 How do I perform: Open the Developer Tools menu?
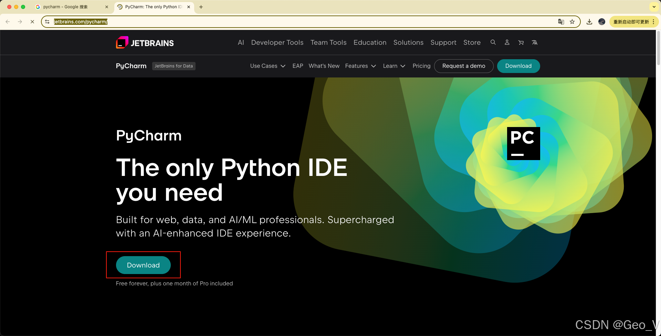277,42
